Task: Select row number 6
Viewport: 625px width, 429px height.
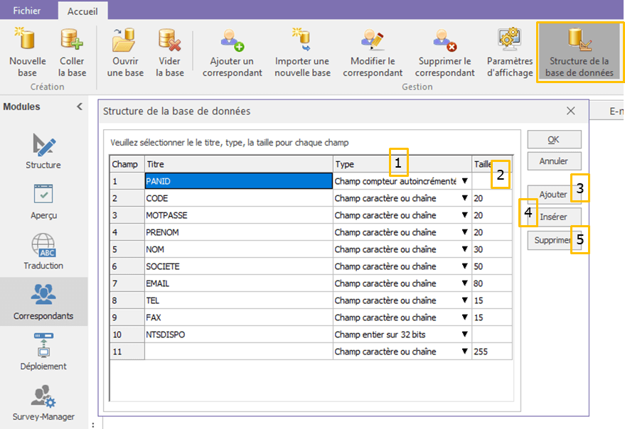Action: click(x=127, y=266)
